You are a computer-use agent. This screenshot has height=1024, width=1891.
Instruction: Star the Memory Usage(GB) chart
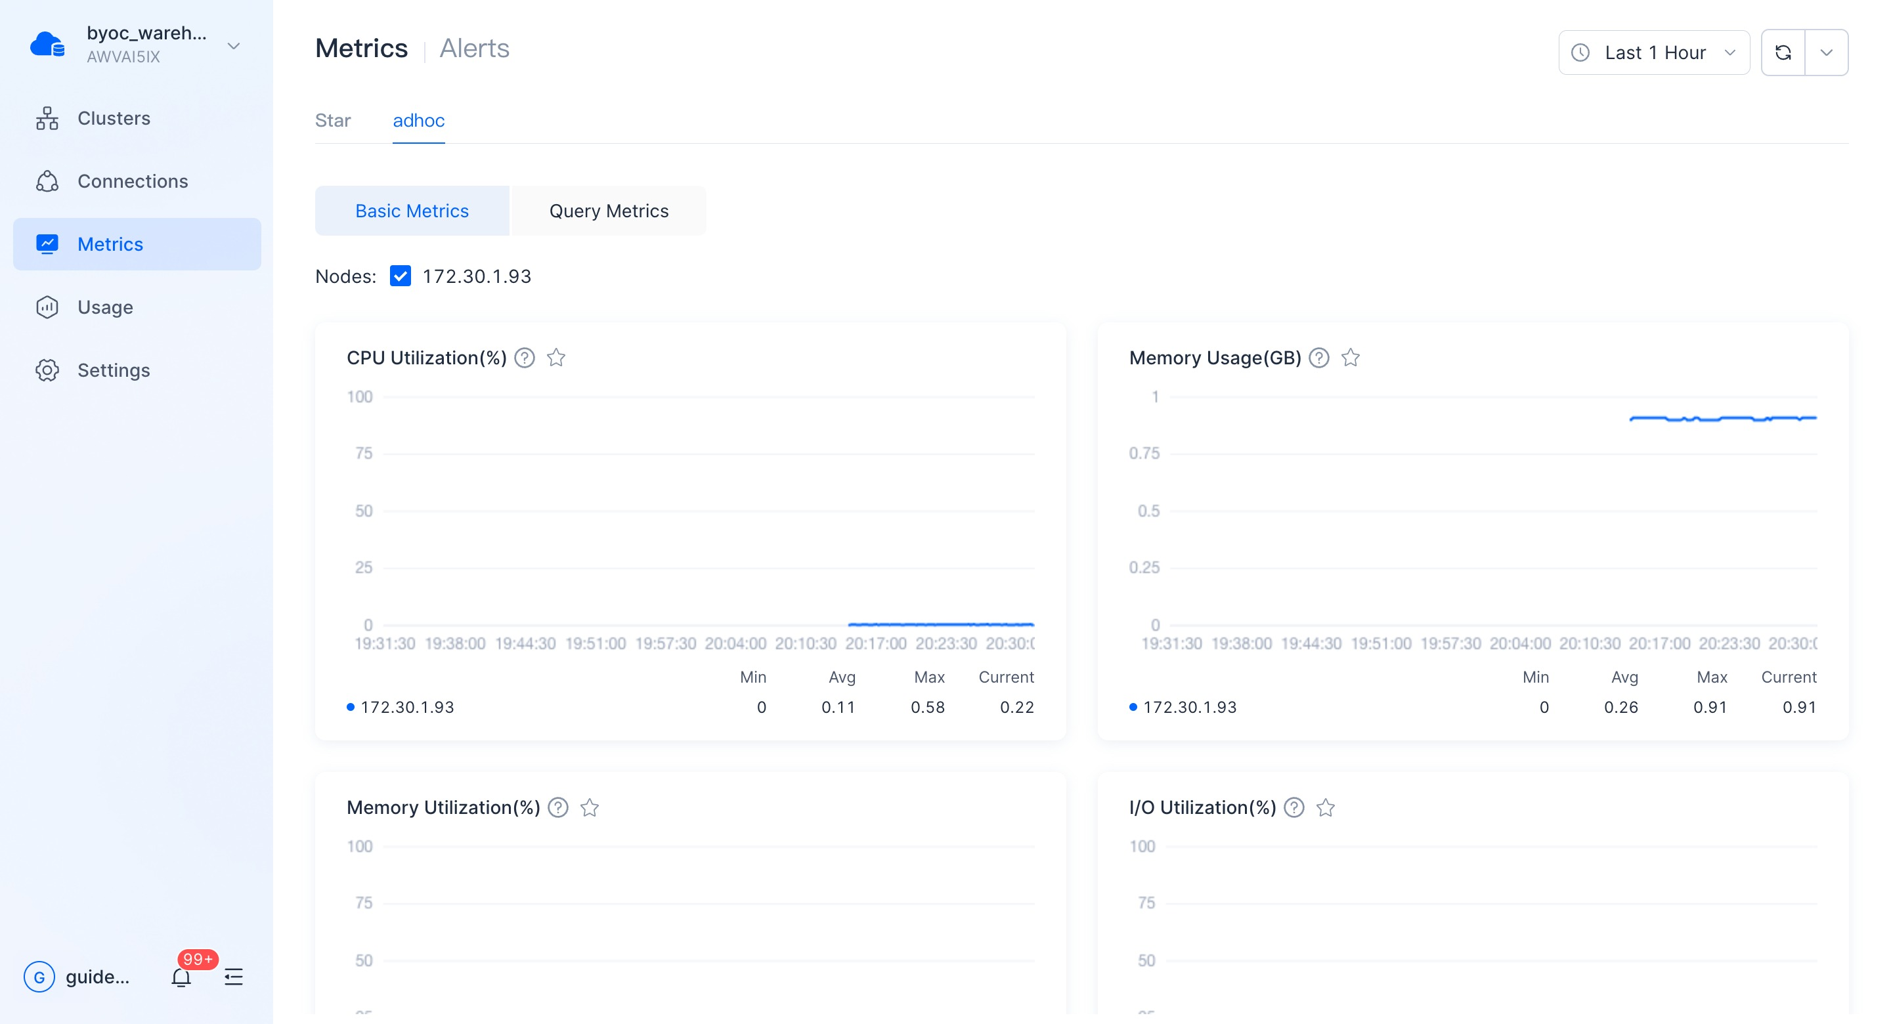(1351, 358)
